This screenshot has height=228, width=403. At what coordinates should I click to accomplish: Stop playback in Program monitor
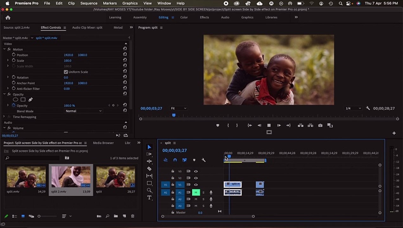269,125
